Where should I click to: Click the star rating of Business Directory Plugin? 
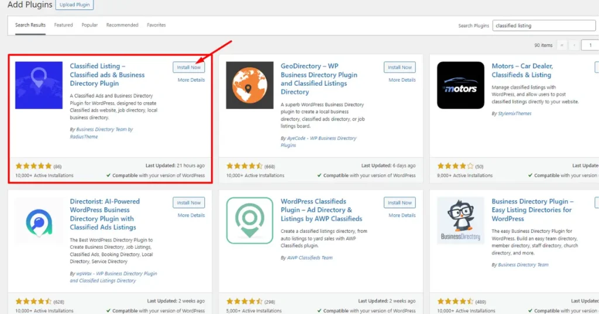(x=455, y=301)
